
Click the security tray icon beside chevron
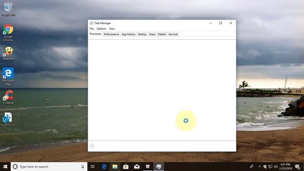(265, 167)
